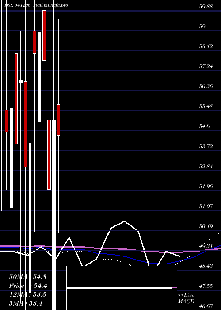Image resolution: width=221 pixels, height=310 pixels.
Task: Click the 58.12 price axis label
Action: [206, 46]
